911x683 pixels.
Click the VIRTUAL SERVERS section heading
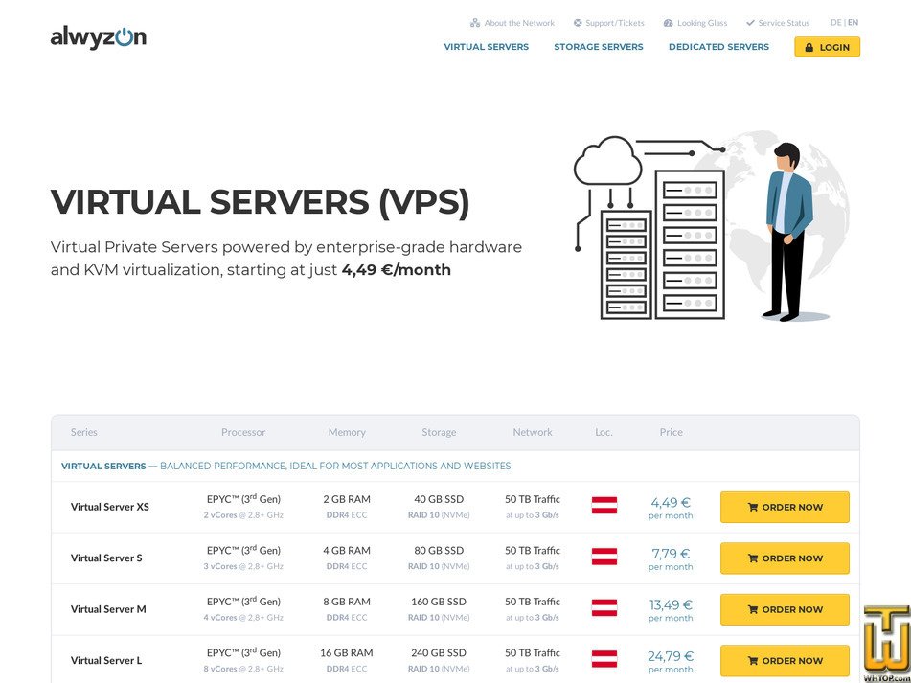pos(104,466)
